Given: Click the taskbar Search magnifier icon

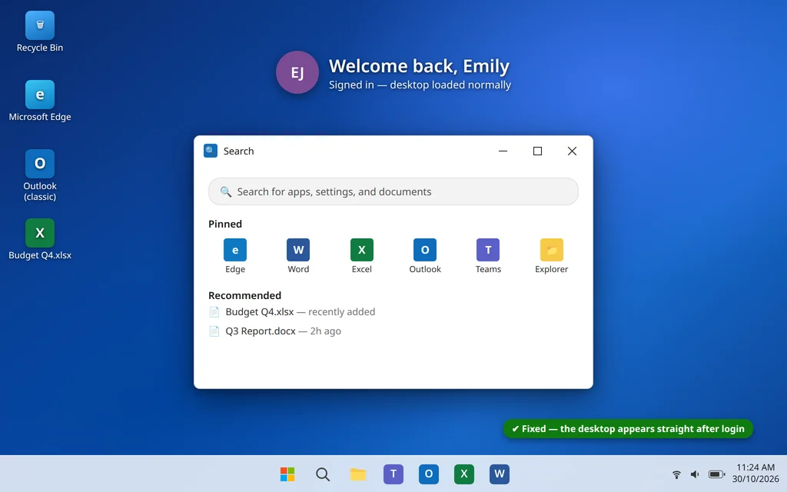Looking at the screenshot, I should coord(323,474).
